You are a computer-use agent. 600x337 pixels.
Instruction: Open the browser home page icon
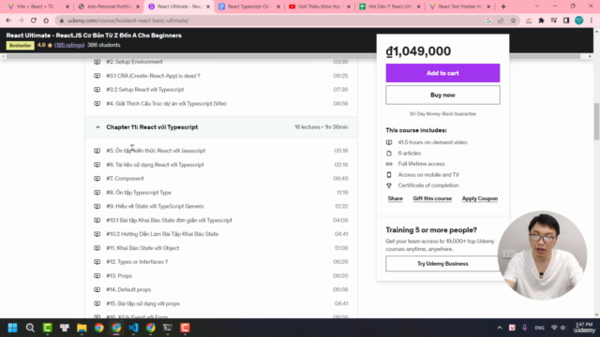coord(46,21)
